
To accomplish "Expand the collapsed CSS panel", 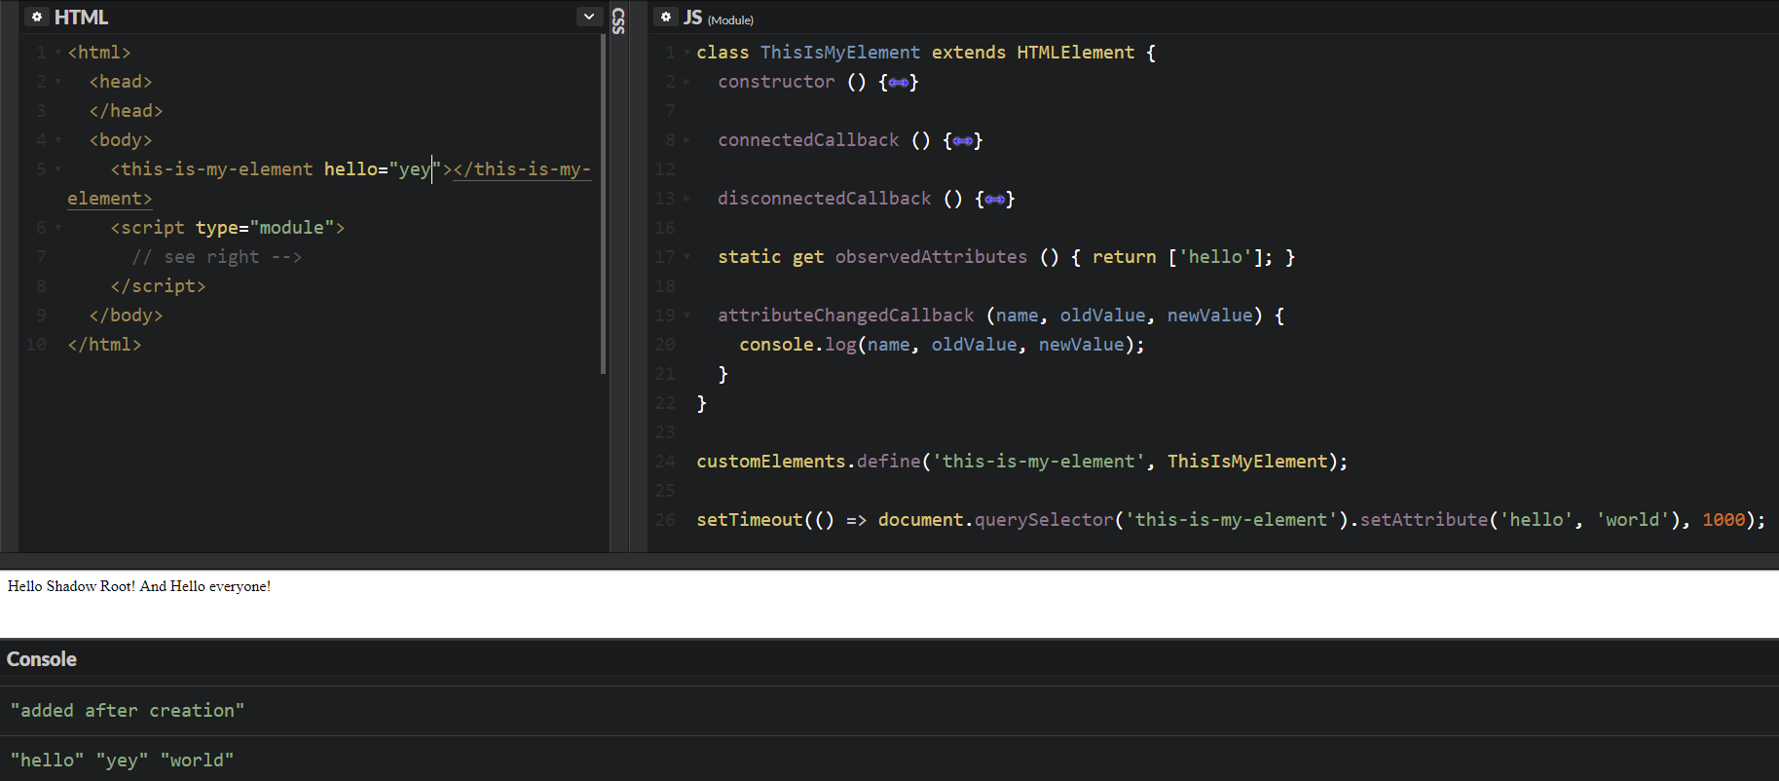I will tap(618, 19).
